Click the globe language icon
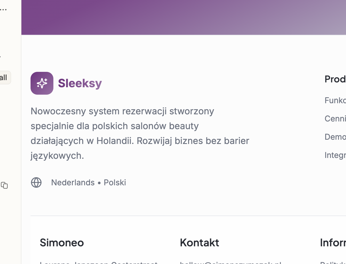 coord(36,182)
